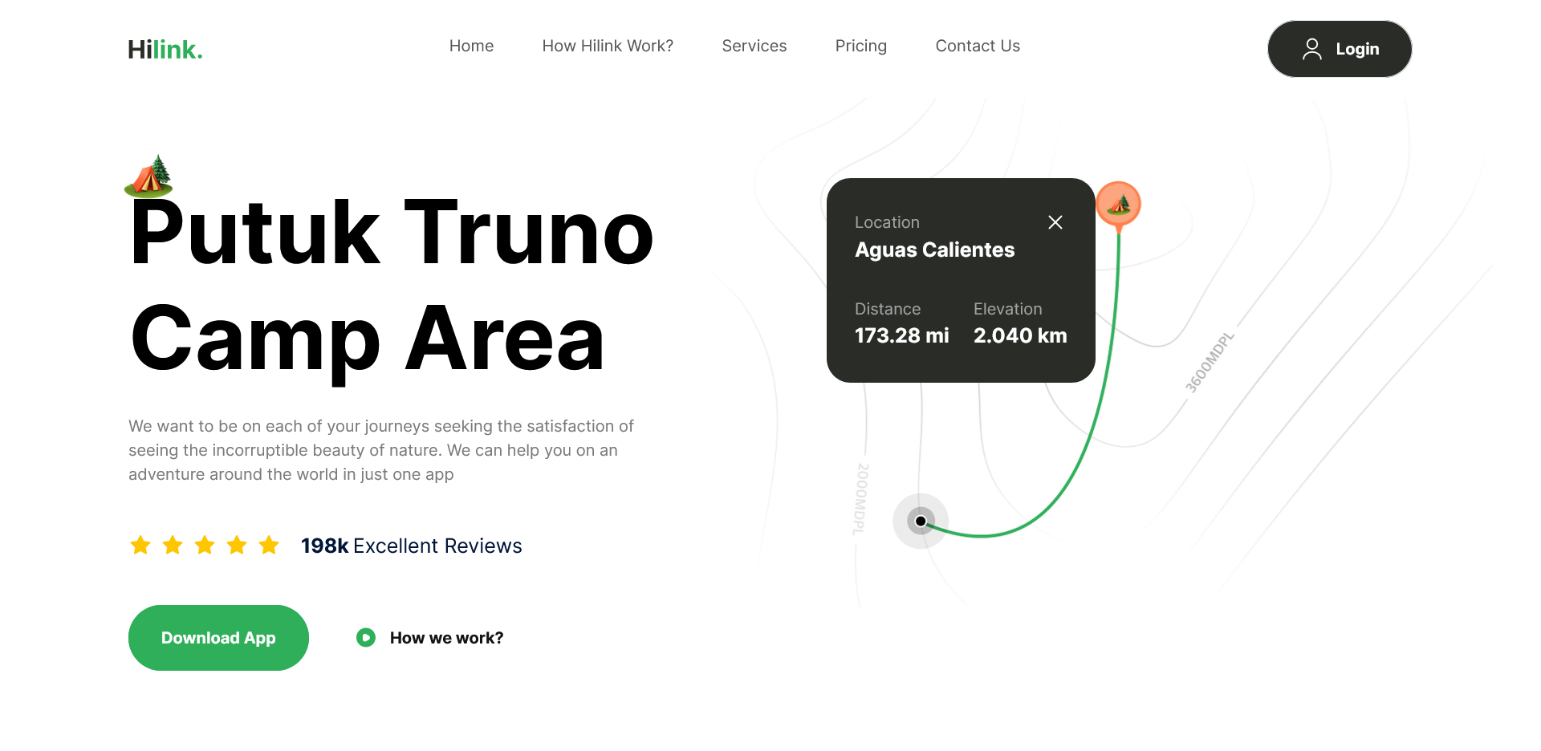Select the Pricing nav link
1541x751 pixels.
[861, 46]
